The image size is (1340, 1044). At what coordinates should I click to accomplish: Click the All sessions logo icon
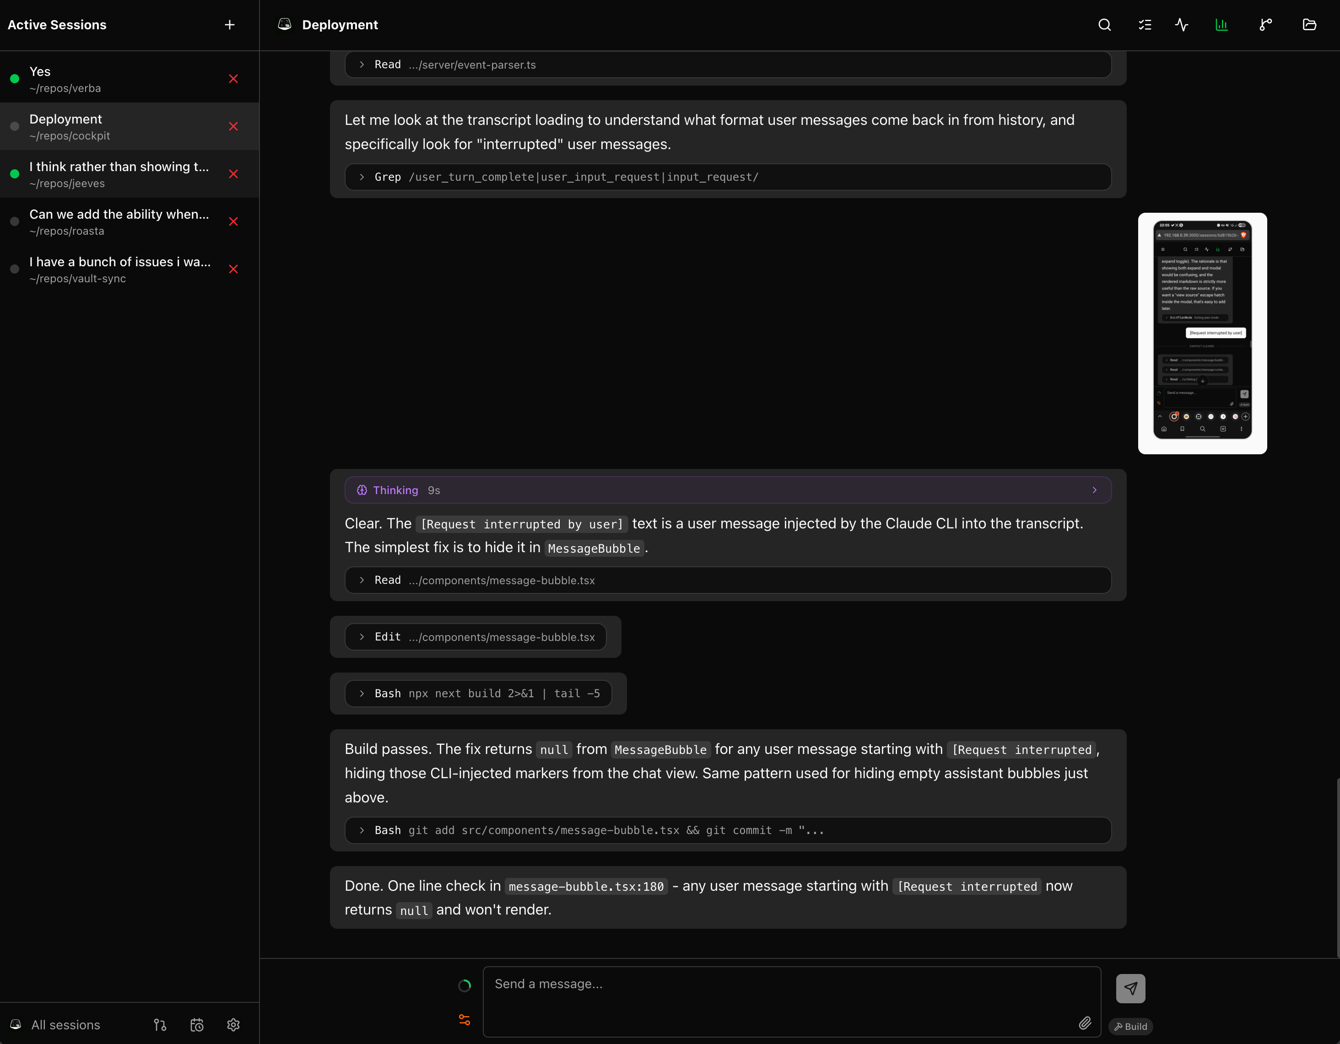pyautogui.click(x=16, y=1024)
